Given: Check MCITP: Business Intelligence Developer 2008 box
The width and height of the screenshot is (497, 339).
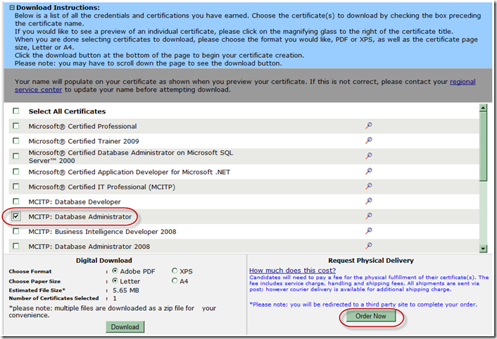Looking at the screenshot, I should coord(16,231).
